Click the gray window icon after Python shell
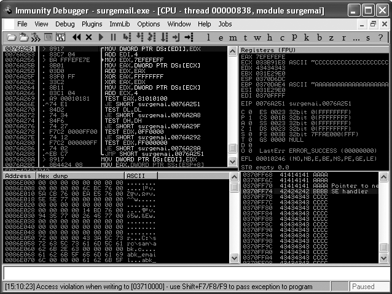 tap(48, 37)
